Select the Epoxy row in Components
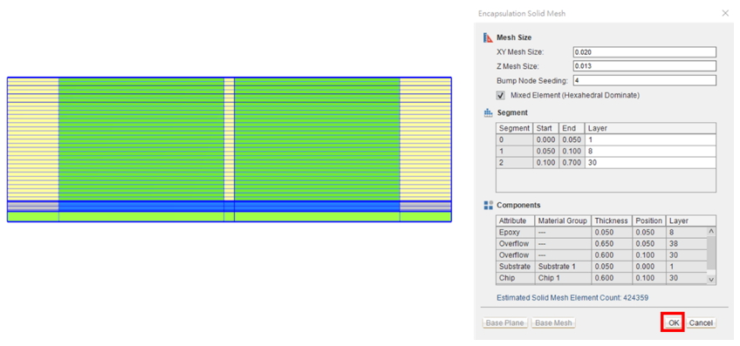 pyautogui.click(x=601, y=232)
